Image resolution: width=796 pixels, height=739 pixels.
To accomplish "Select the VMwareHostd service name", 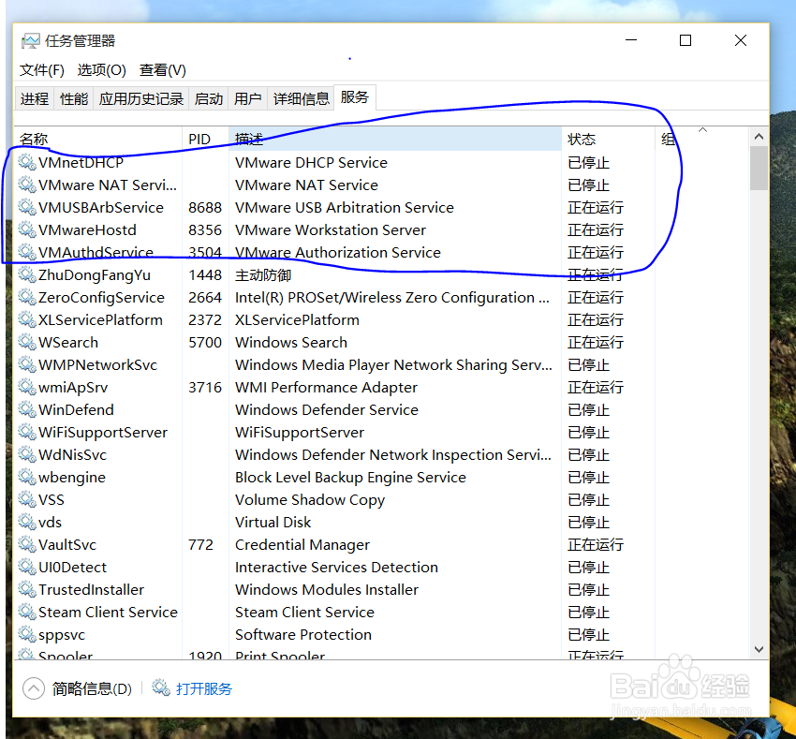I will [x=87, y=229].
